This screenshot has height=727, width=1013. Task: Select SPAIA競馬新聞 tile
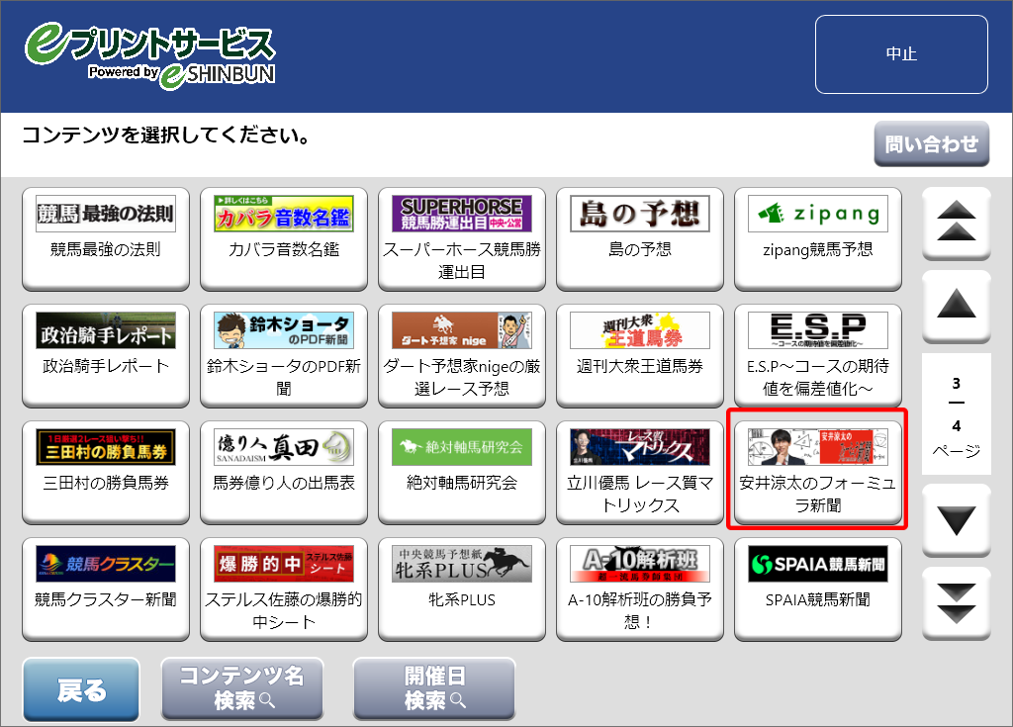click(818, 590)
